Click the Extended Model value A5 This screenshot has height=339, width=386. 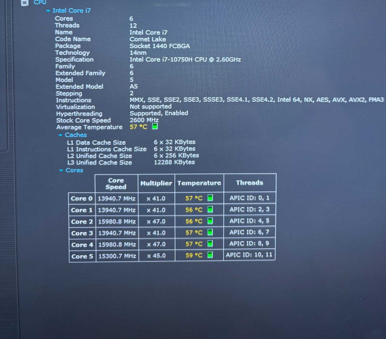[x=134, y=86]
